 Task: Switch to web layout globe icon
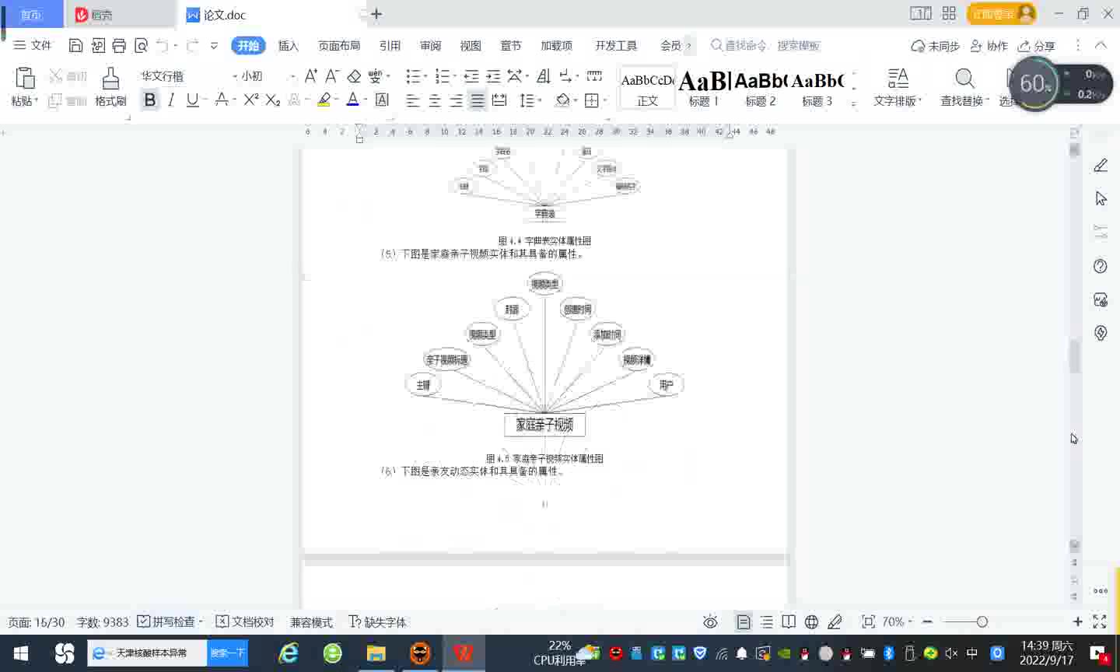click(811, 621)
